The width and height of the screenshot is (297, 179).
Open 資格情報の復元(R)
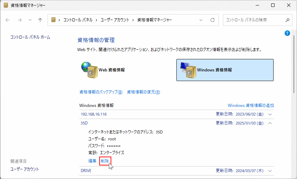tap(143, 92)
